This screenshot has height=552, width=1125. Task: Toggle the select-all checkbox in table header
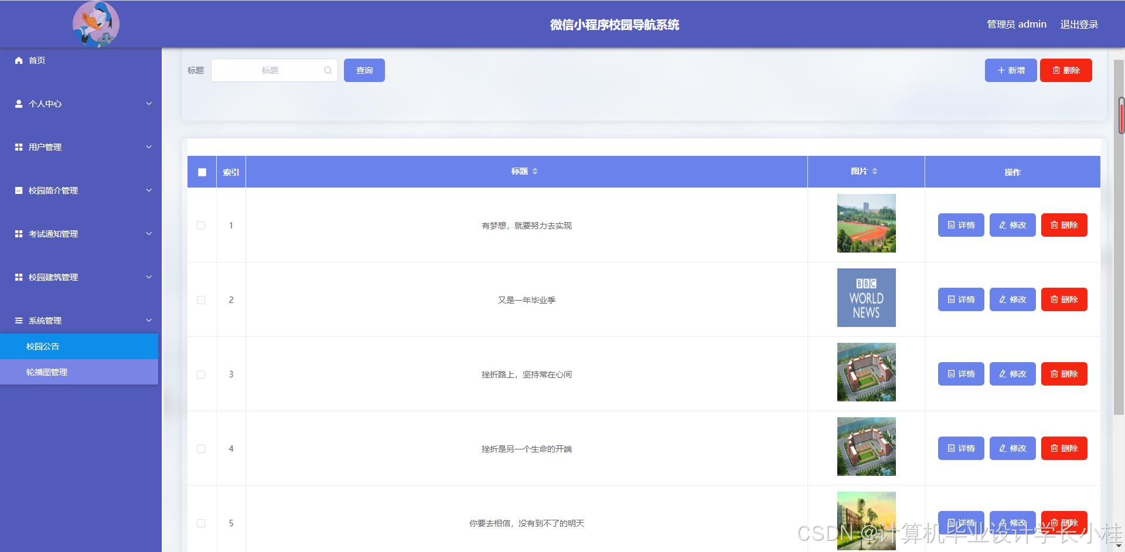pos(202,172)
